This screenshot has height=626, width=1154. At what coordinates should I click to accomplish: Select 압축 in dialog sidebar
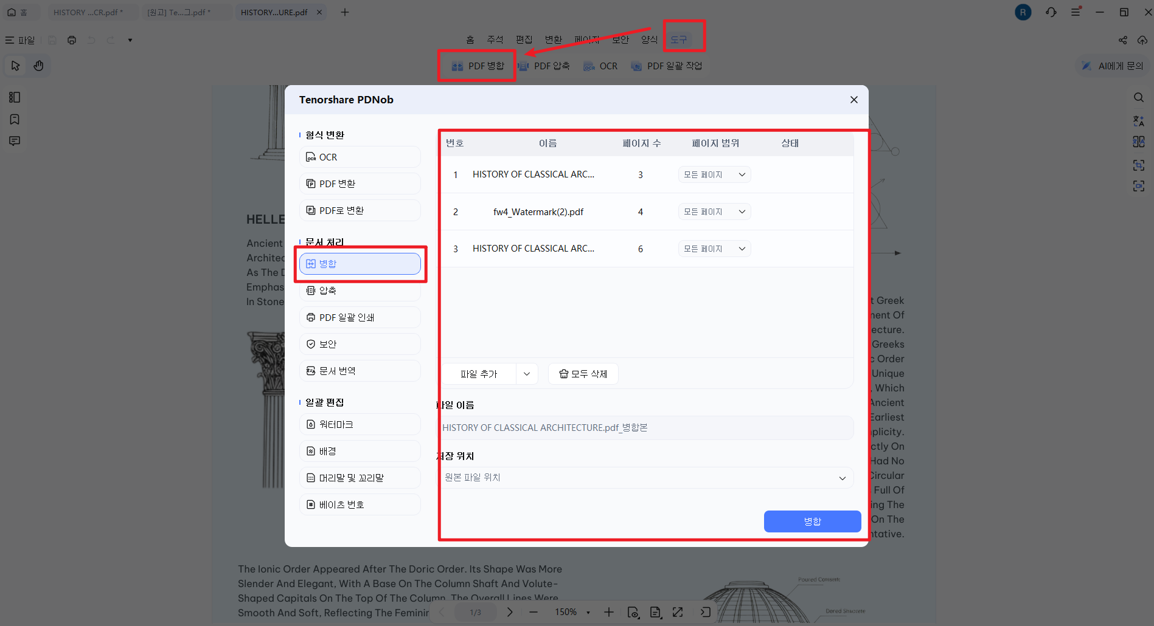tap(360, 291)
